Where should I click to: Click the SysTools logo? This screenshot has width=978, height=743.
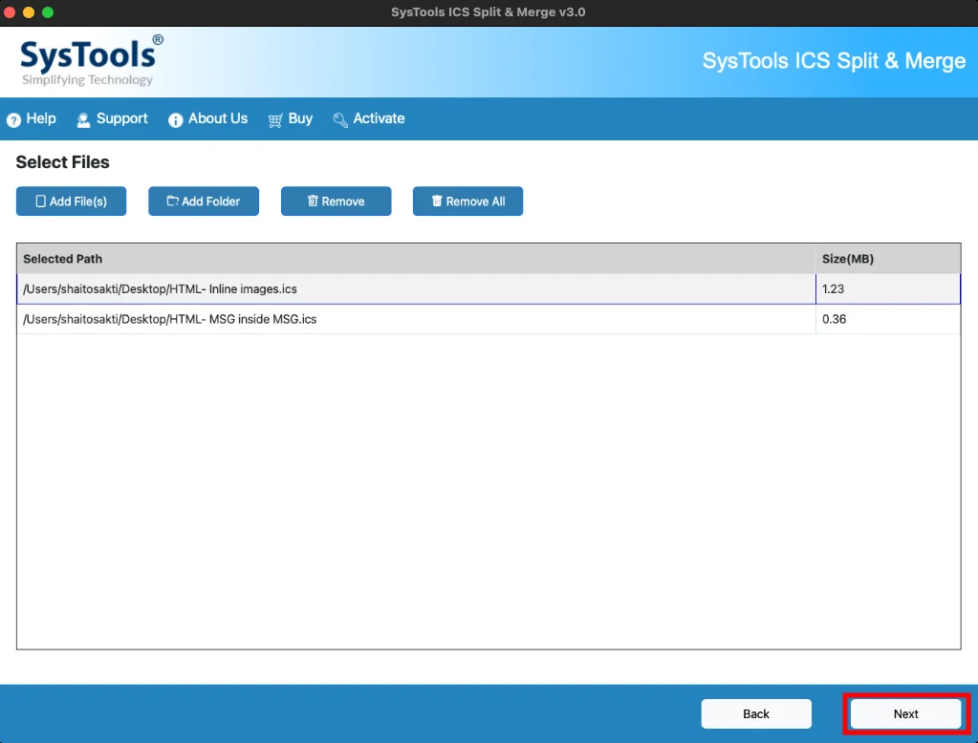(x=91, y=60)
